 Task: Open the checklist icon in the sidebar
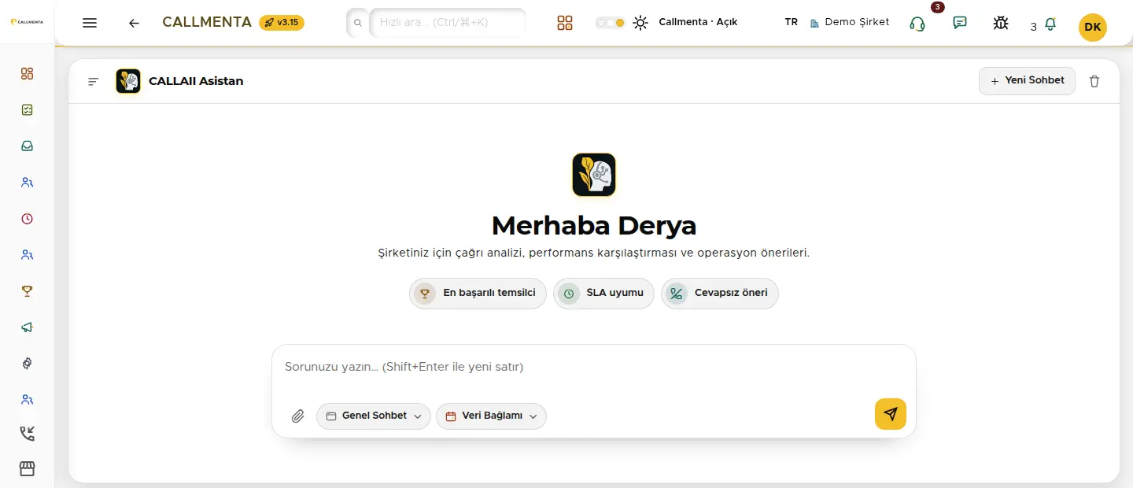coord(28,110)
